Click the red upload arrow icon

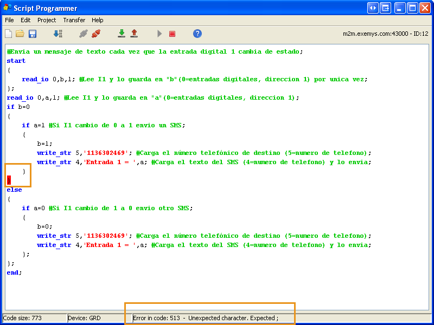click(x=134, y=34)
